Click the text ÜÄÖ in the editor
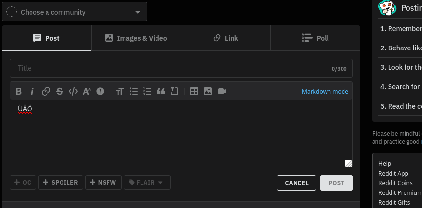Screen dimensions: 422x208 click(25, 109)
